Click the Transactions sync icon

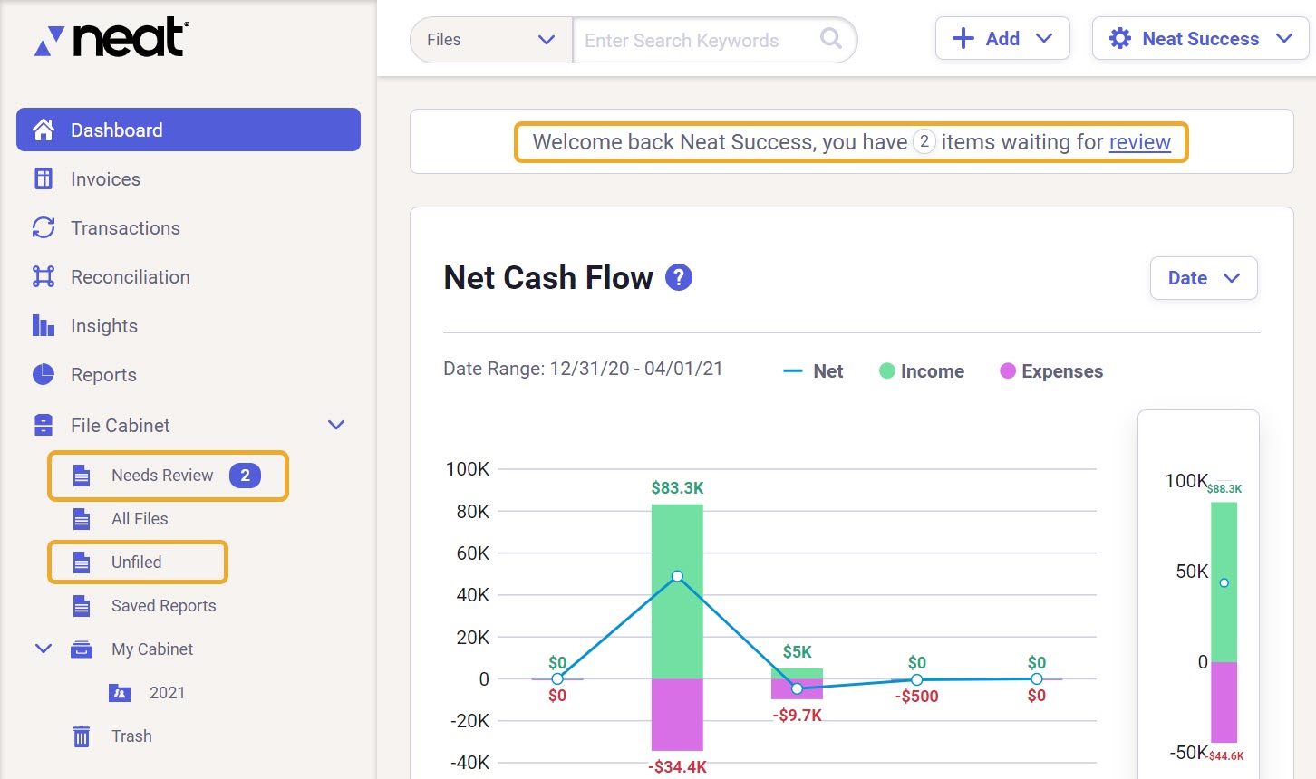point(44,227)
